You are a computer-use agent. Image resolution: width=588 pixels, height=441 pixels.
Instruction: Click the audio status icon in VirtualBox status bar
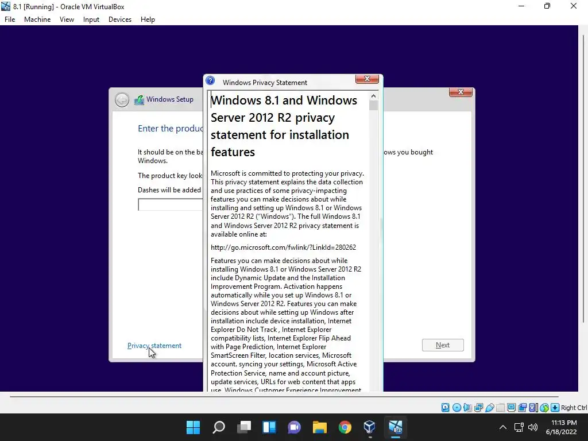point(467,408)
